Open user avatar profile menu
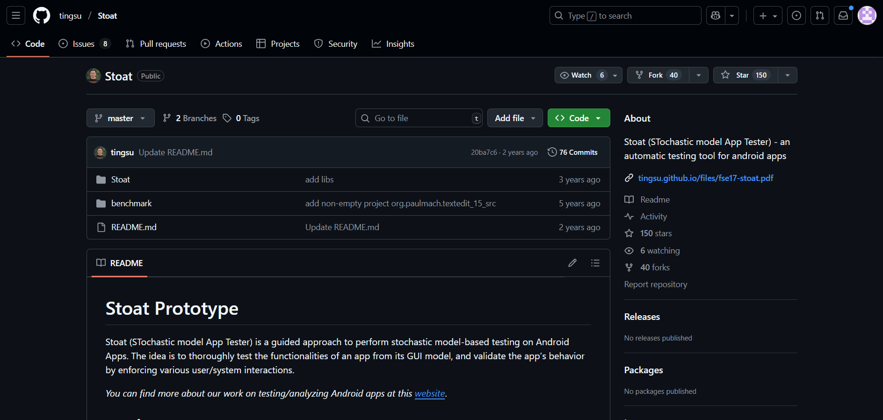The width and height of the screenshot is (883, 420). pyautogui.click(x=867, y=15)
